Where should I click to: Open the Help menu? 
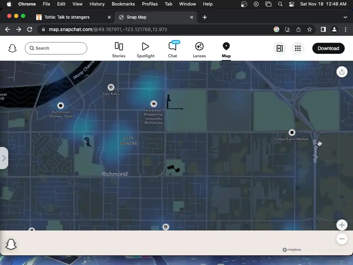[208, 4]
